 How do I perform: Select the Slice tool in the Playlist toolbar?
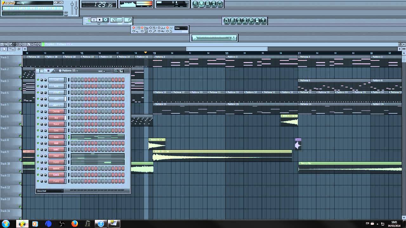[29, 44]
